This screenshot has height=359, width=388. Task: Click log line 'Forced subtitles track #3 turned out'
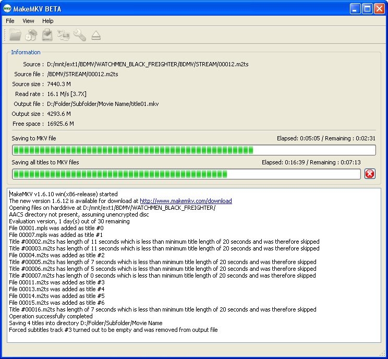113,330
